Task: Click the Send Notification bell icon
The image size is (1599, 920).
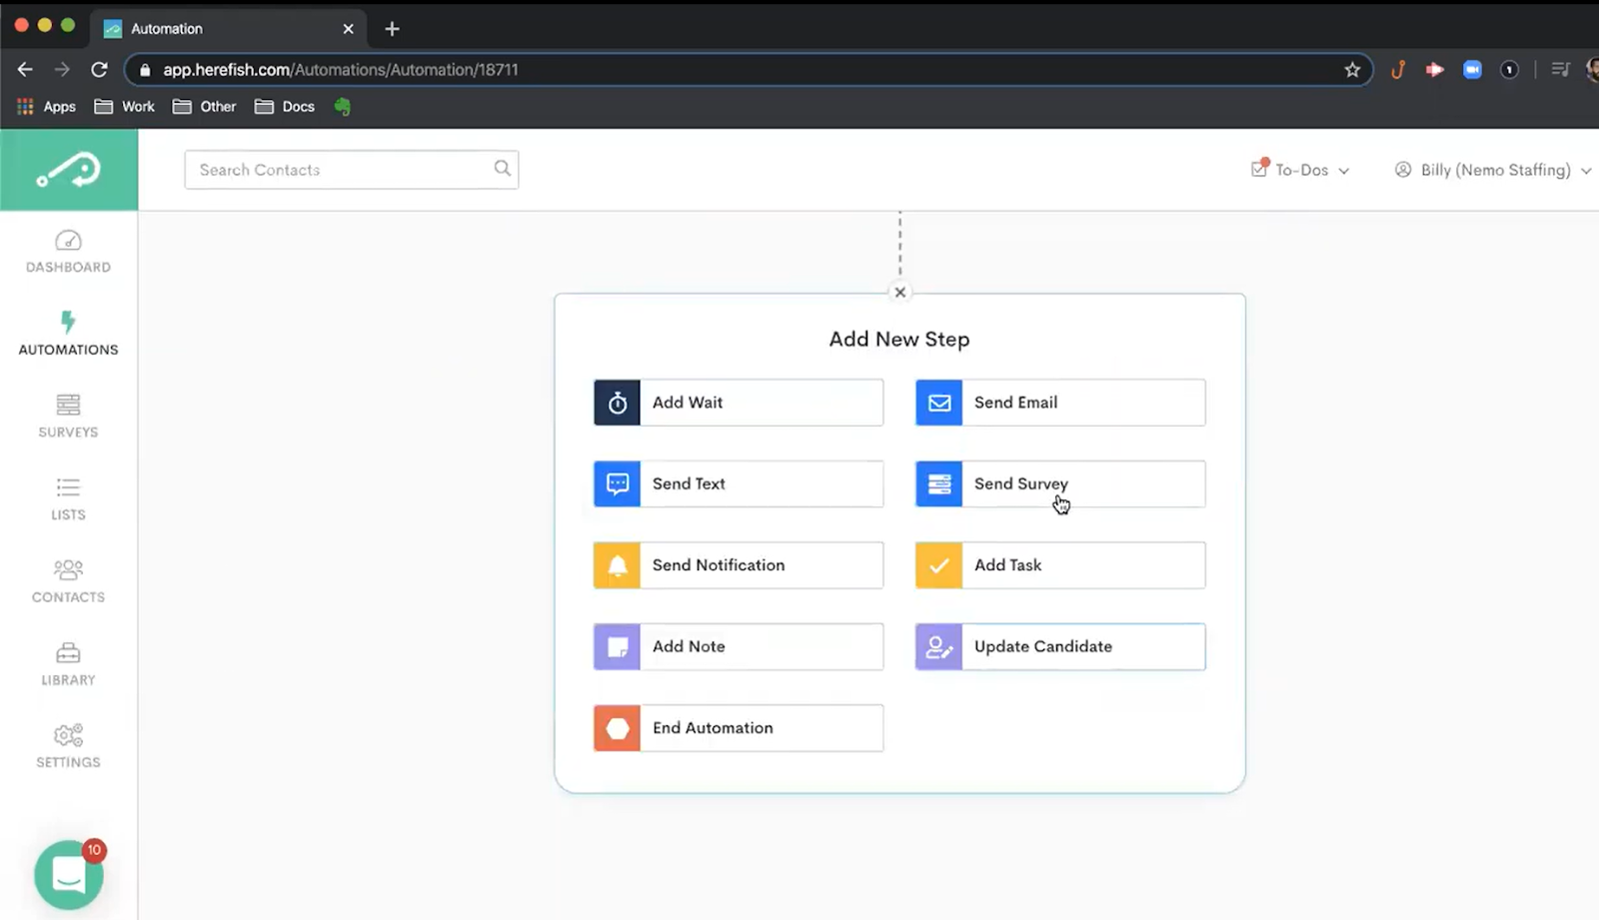Action: tap(618, 565)
